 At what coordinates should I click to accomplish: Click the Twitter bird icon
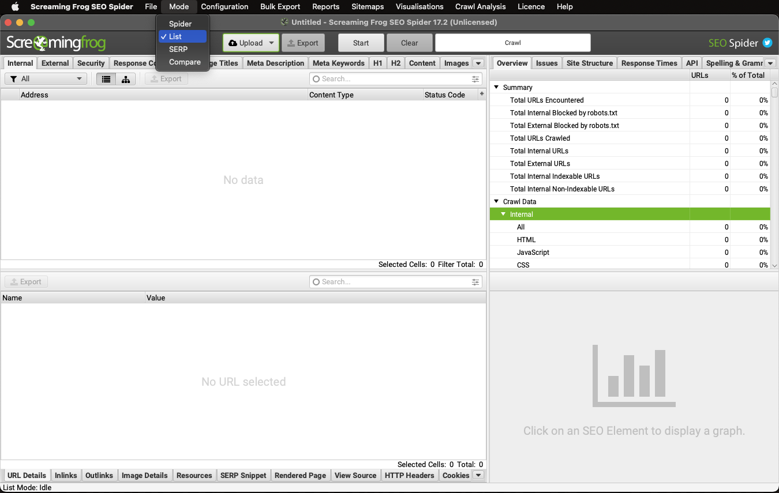pos(767,43)
